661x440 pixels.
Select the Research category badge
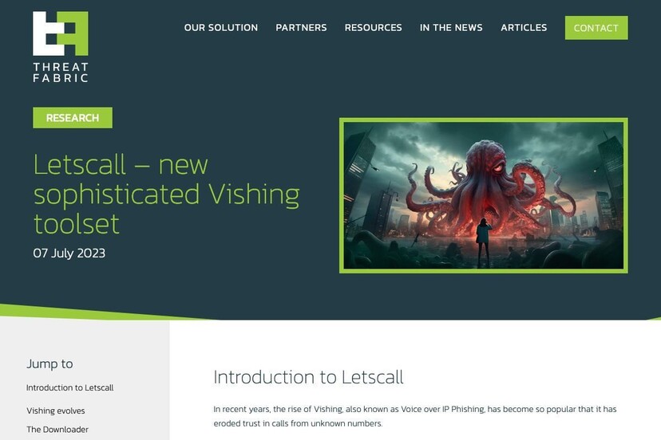pyautogui.click(x=73, y=118)
